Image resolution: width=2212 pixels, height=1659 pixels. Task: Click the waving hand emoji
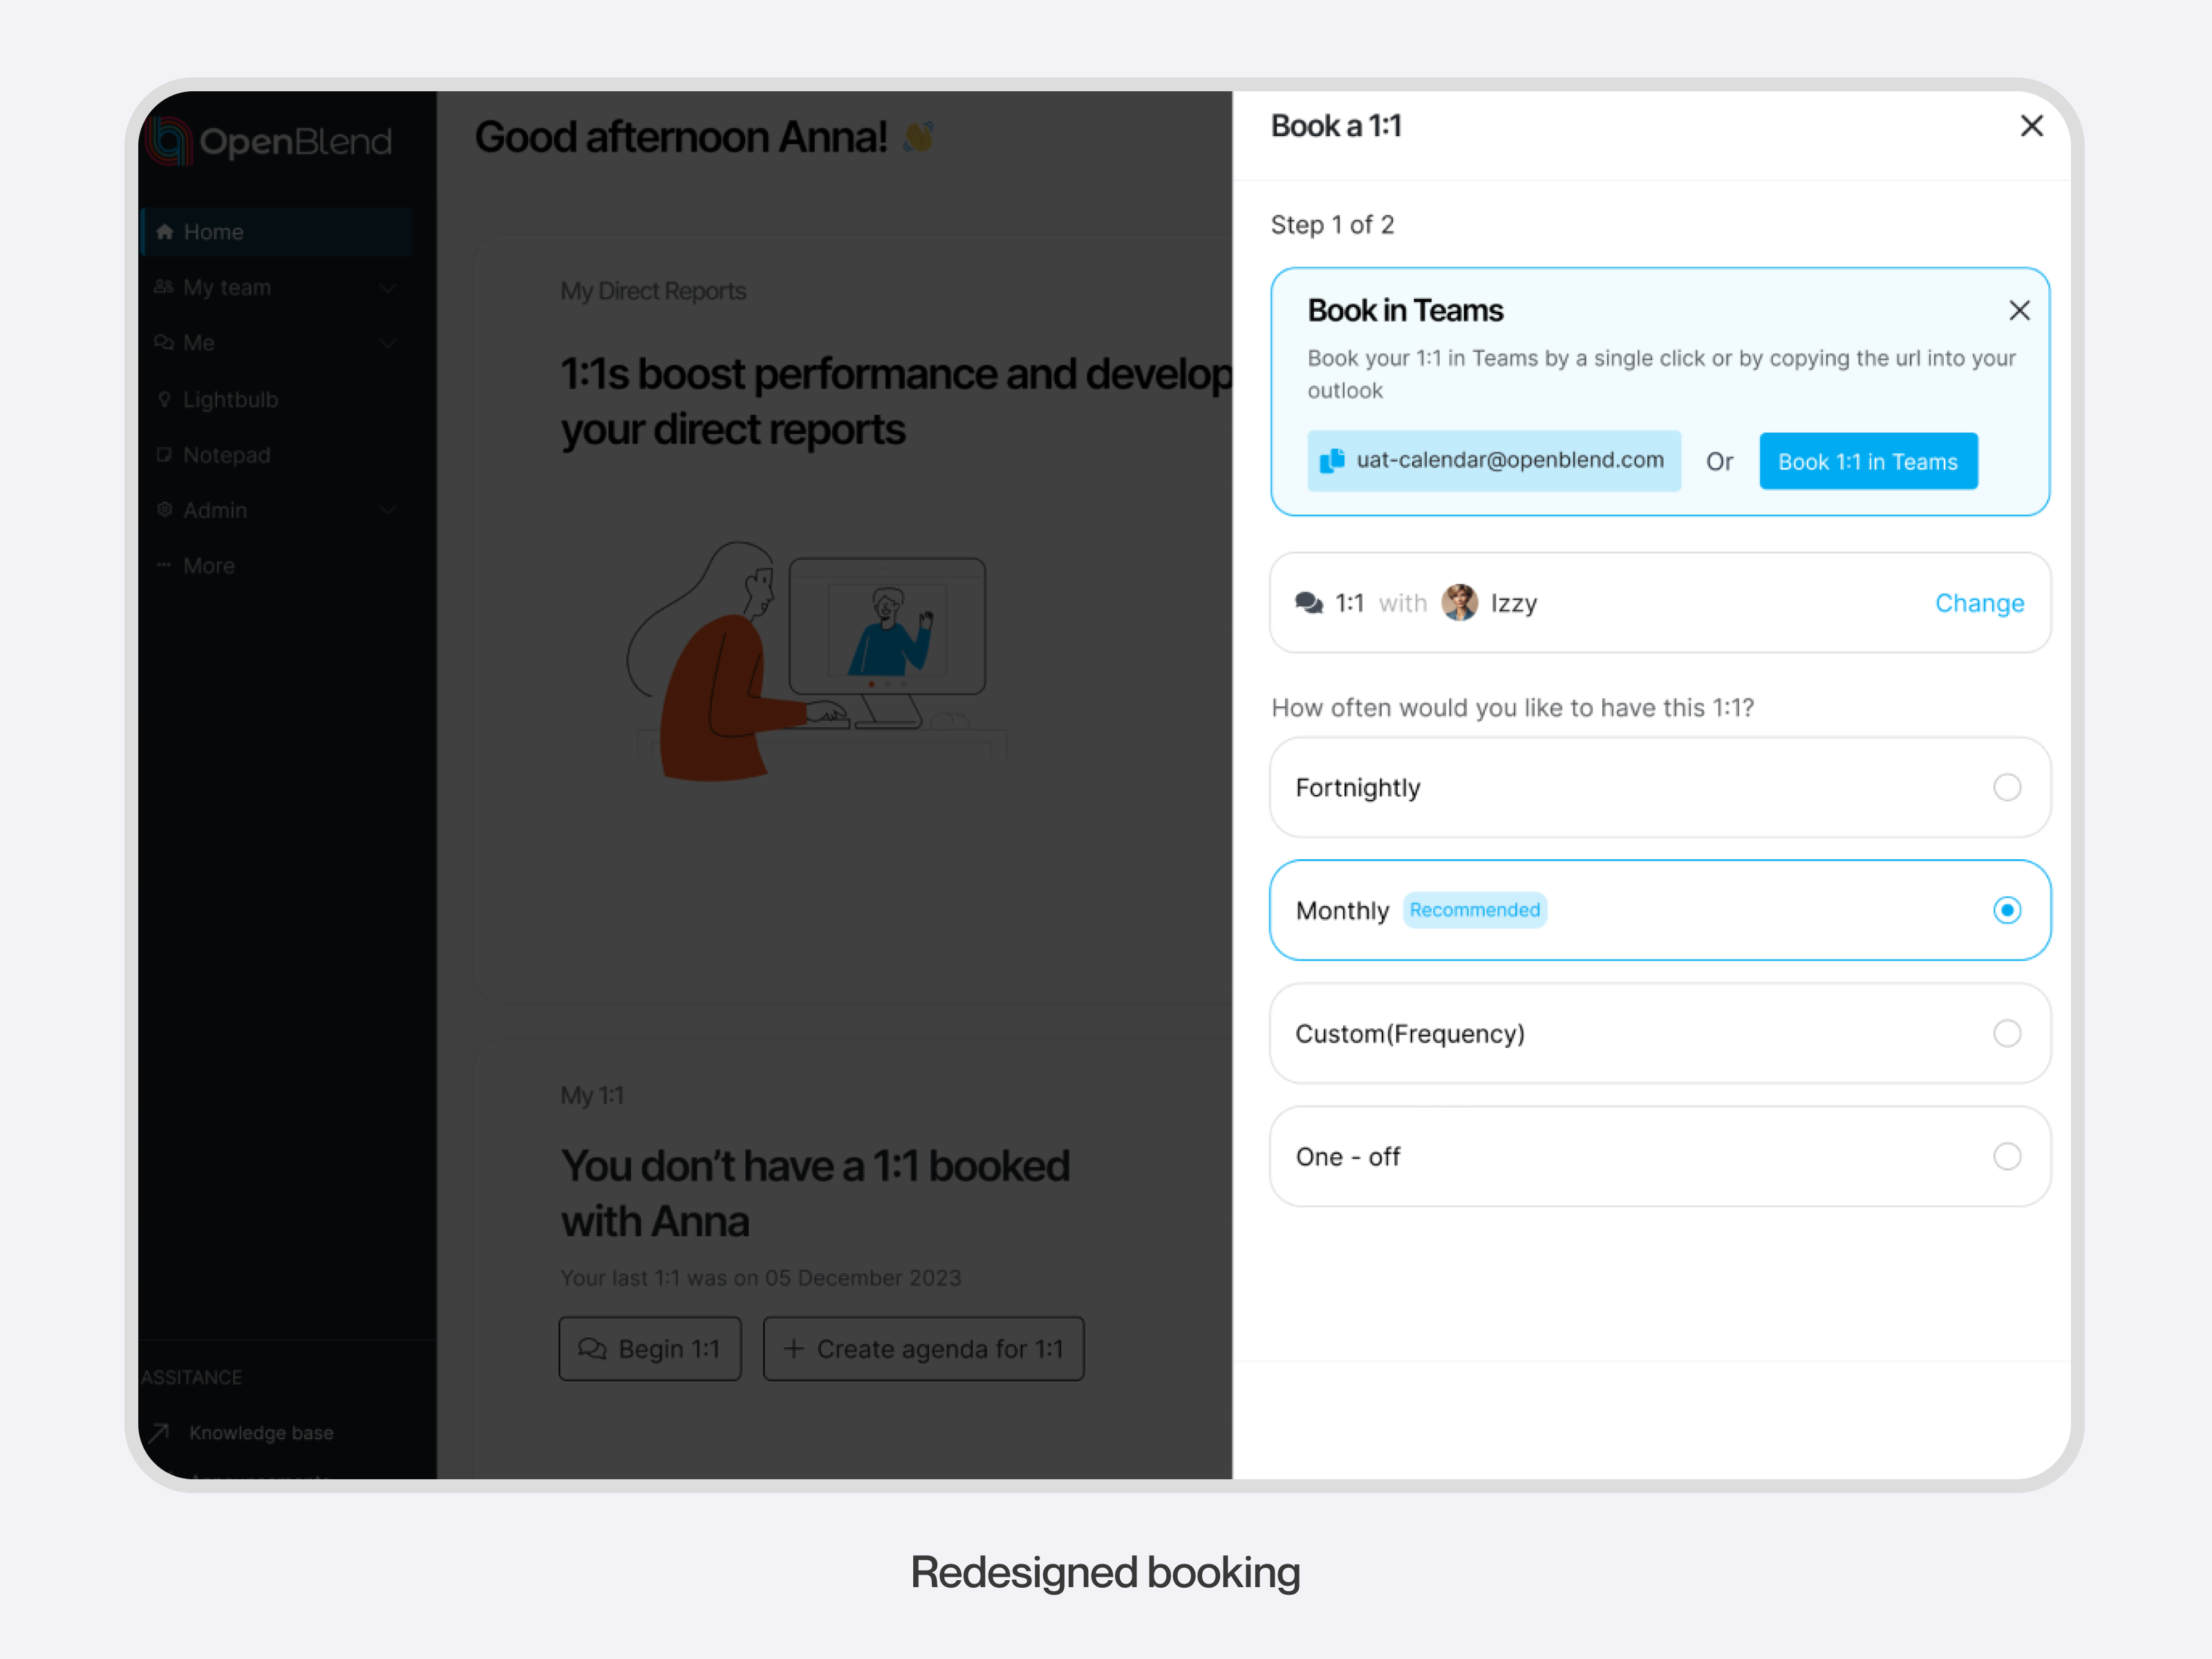(x=918, y=137)
